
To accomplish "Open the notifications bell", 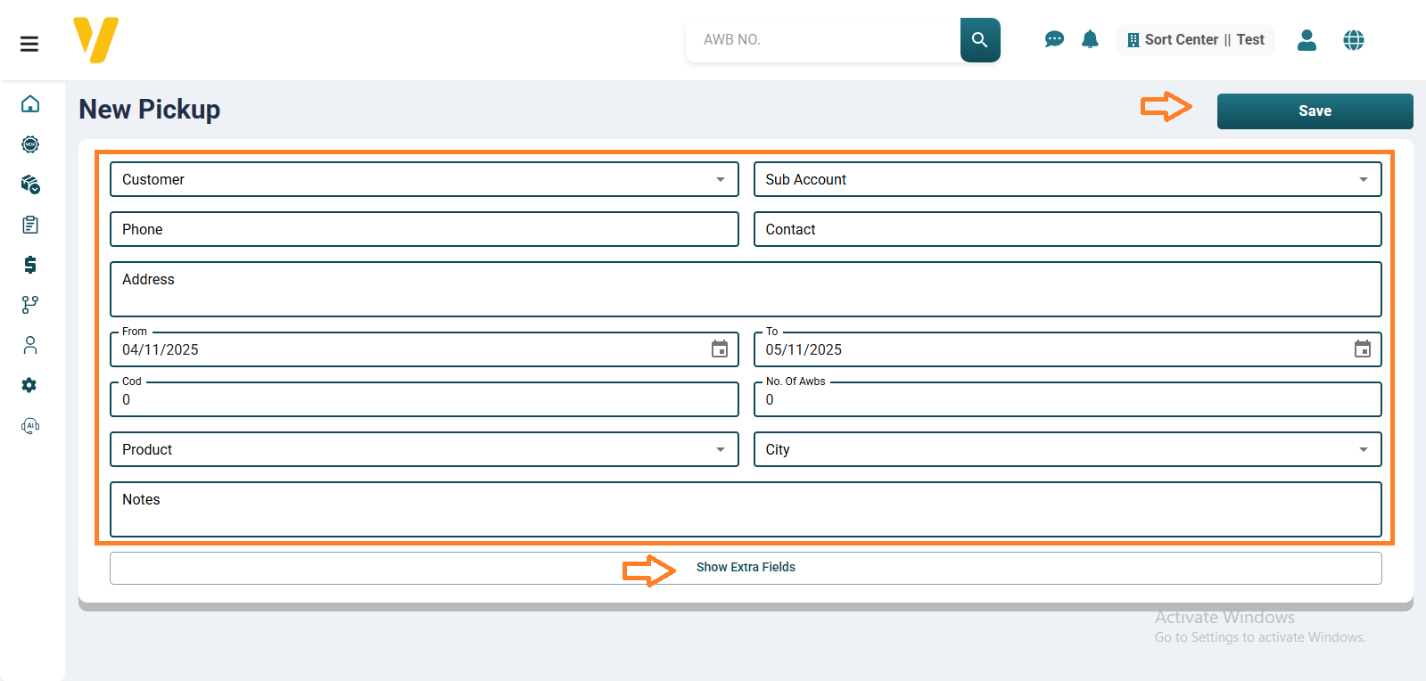I will pyautogui.click(x=1090, y=39).
